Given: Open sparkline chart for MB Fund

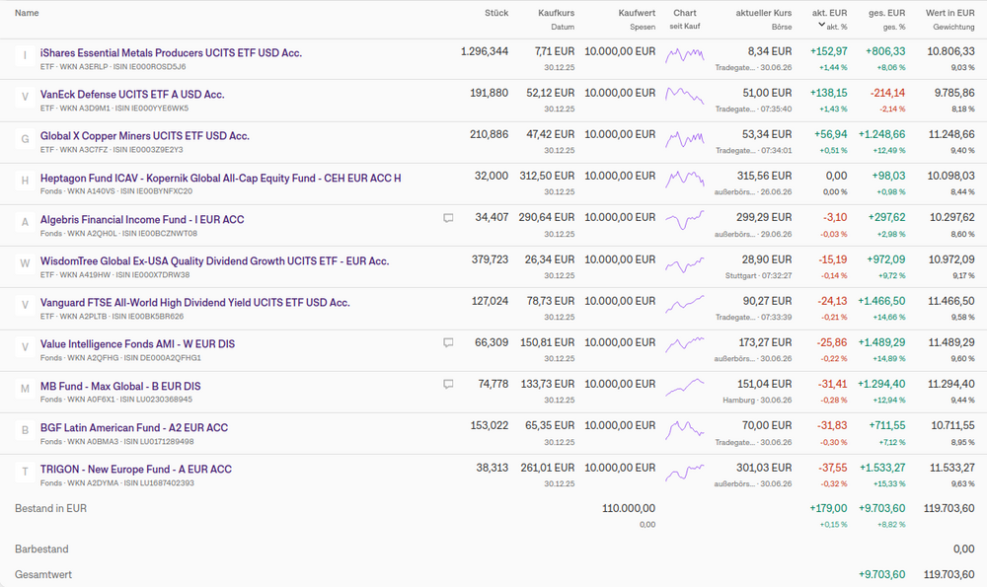Looking at the screenshot, I should coord(685,387).
